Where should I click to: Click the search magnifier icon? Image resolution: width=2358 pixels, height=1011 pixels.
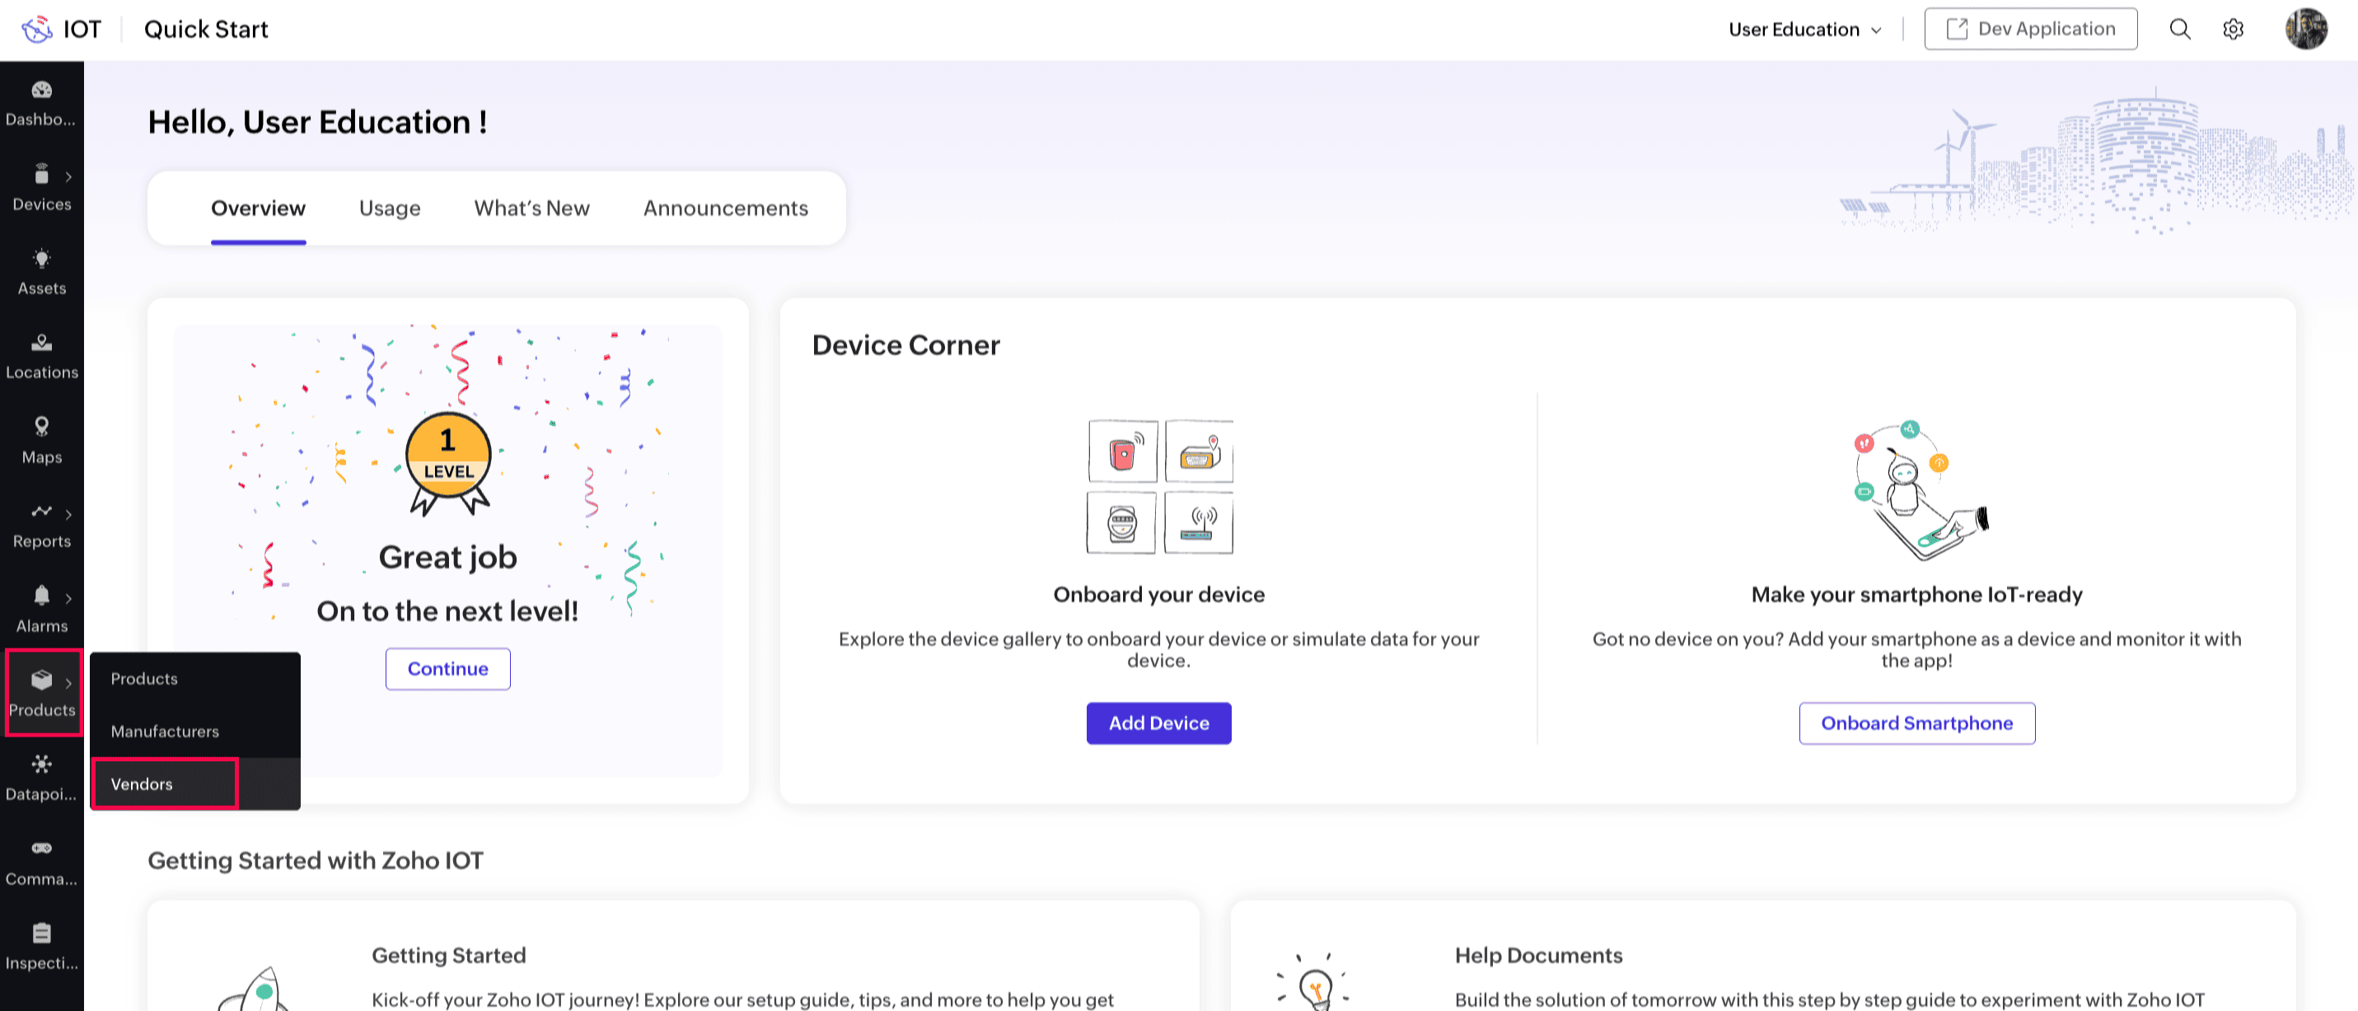2179,30
